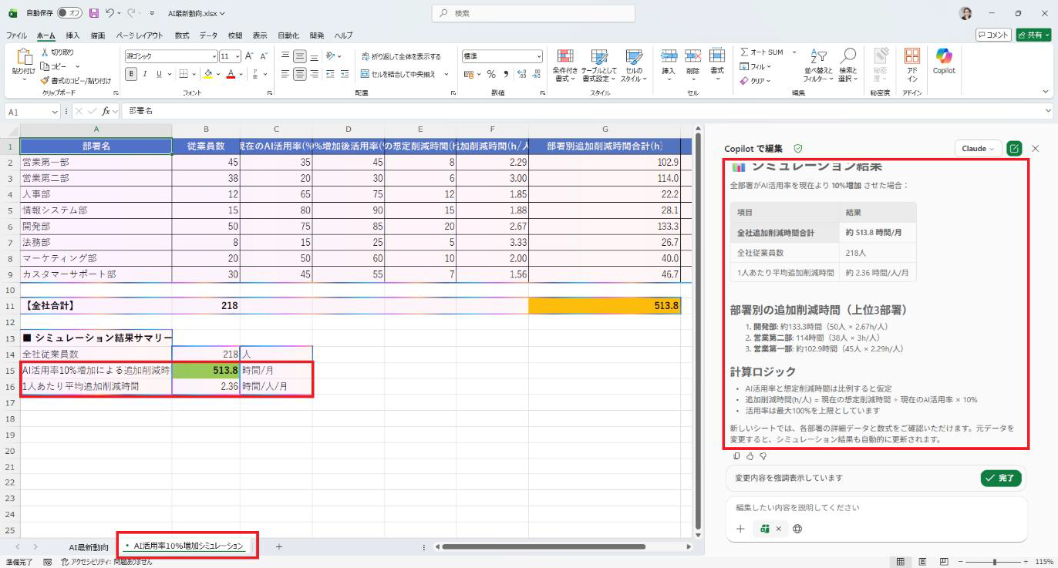Open Copilot from the ribbon

[x=944, y=61]
